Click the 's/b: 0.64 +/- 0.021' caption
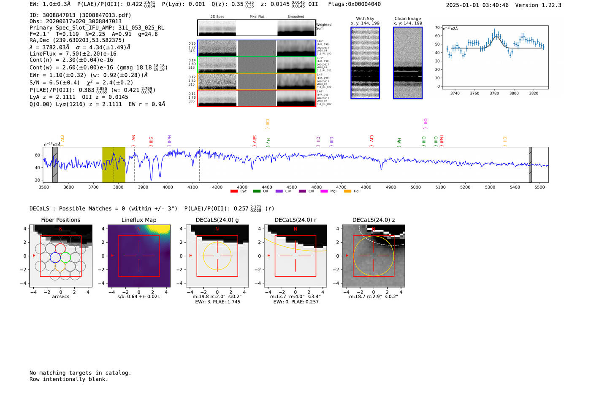 pos(139,297)
